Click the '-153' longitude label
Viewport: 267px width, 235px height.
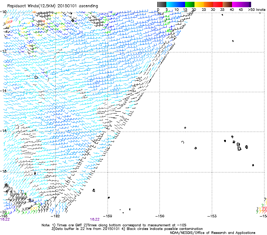212,216
